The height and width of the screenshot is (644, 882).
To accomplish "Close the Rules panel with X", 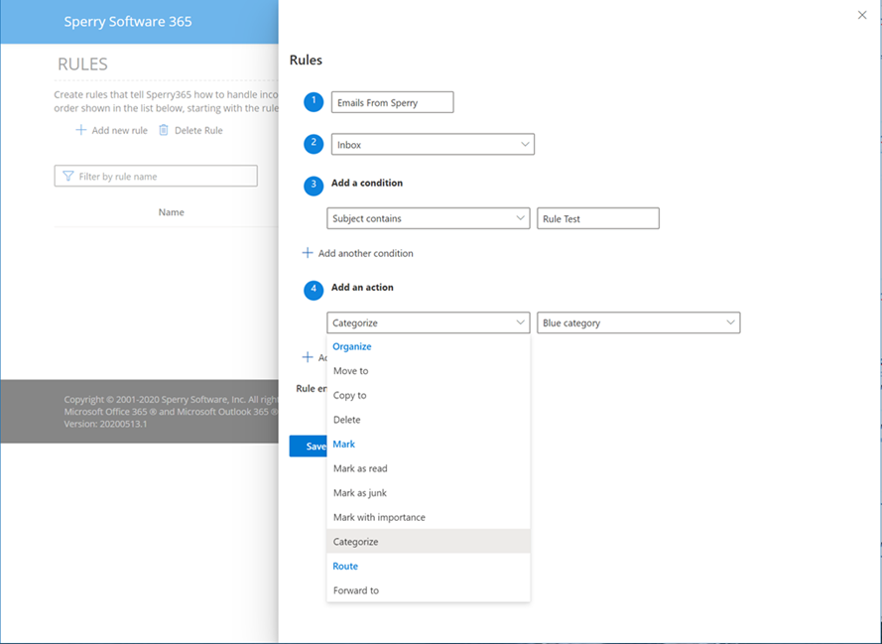I will click(862, 15).
